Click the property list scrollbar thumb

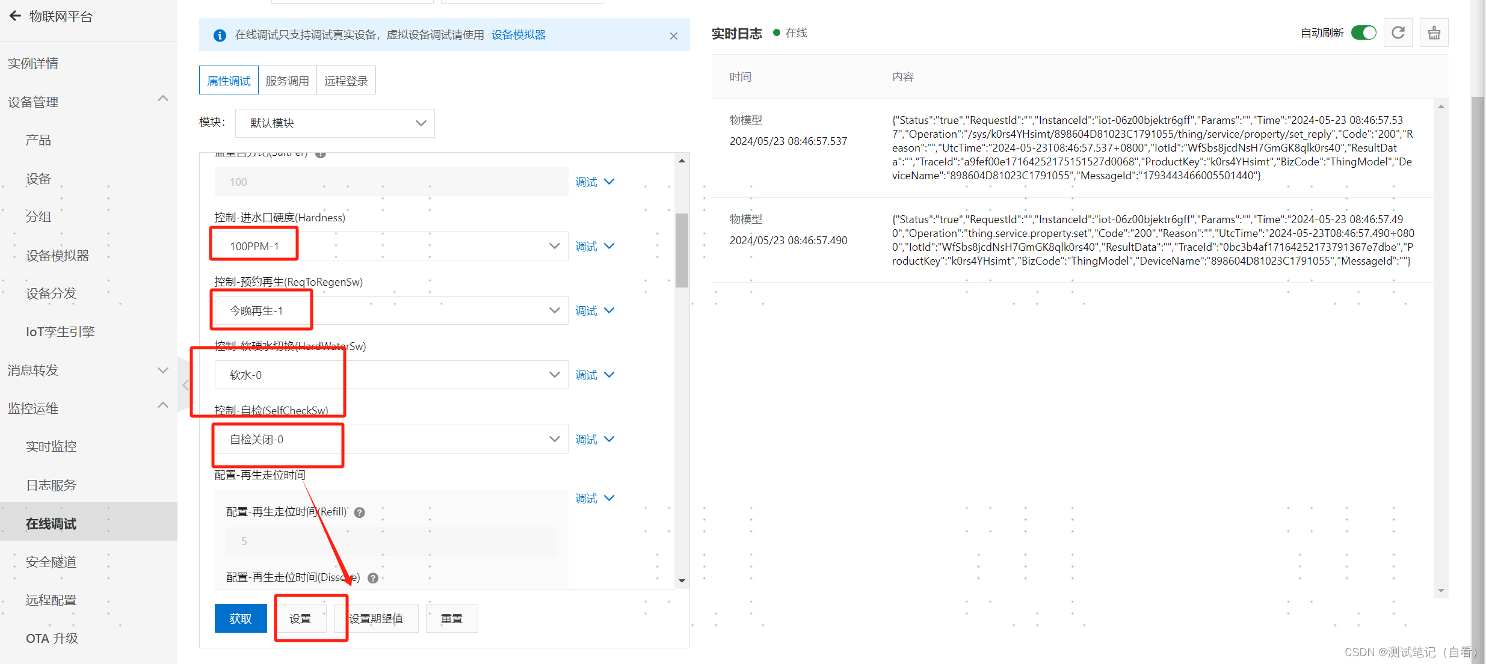pyautogui.click(x=682, y=250)
